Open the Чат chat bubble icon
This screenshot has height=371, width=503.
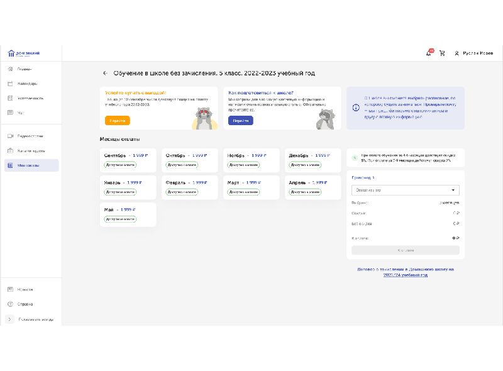[10, 113]
